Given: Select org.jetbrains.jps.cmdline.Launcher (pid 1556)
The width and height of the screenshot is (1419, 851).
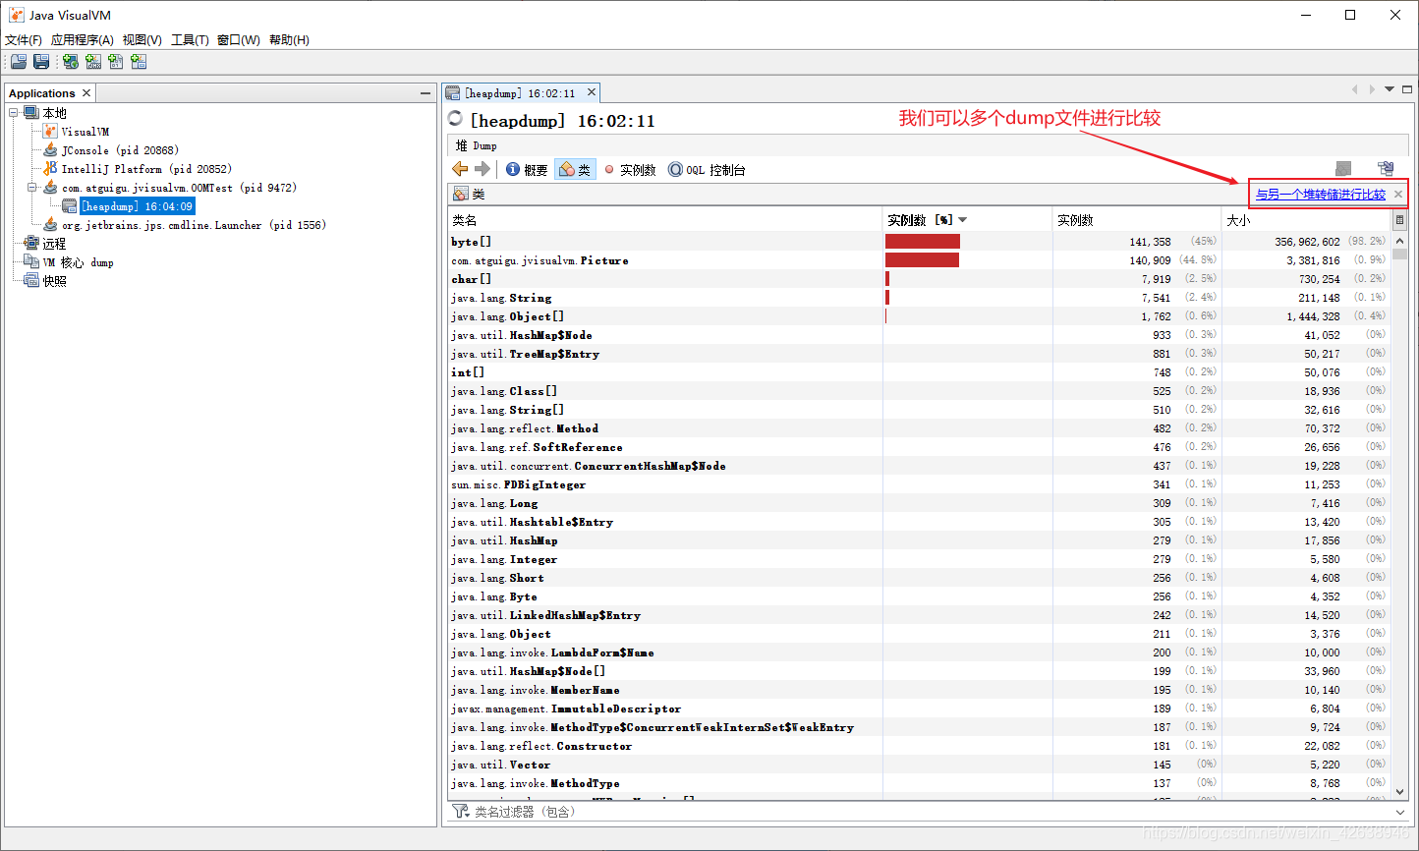Looking at the screenshot, I should [194, 224].
